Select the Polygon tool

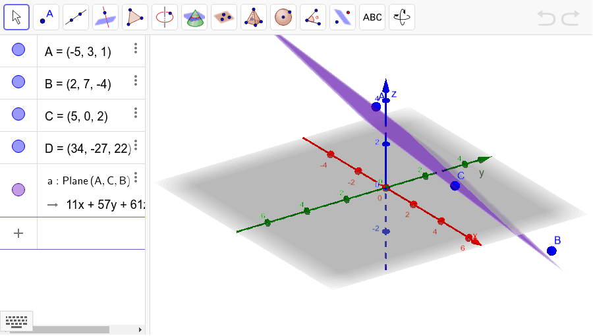tap(135, 17)
